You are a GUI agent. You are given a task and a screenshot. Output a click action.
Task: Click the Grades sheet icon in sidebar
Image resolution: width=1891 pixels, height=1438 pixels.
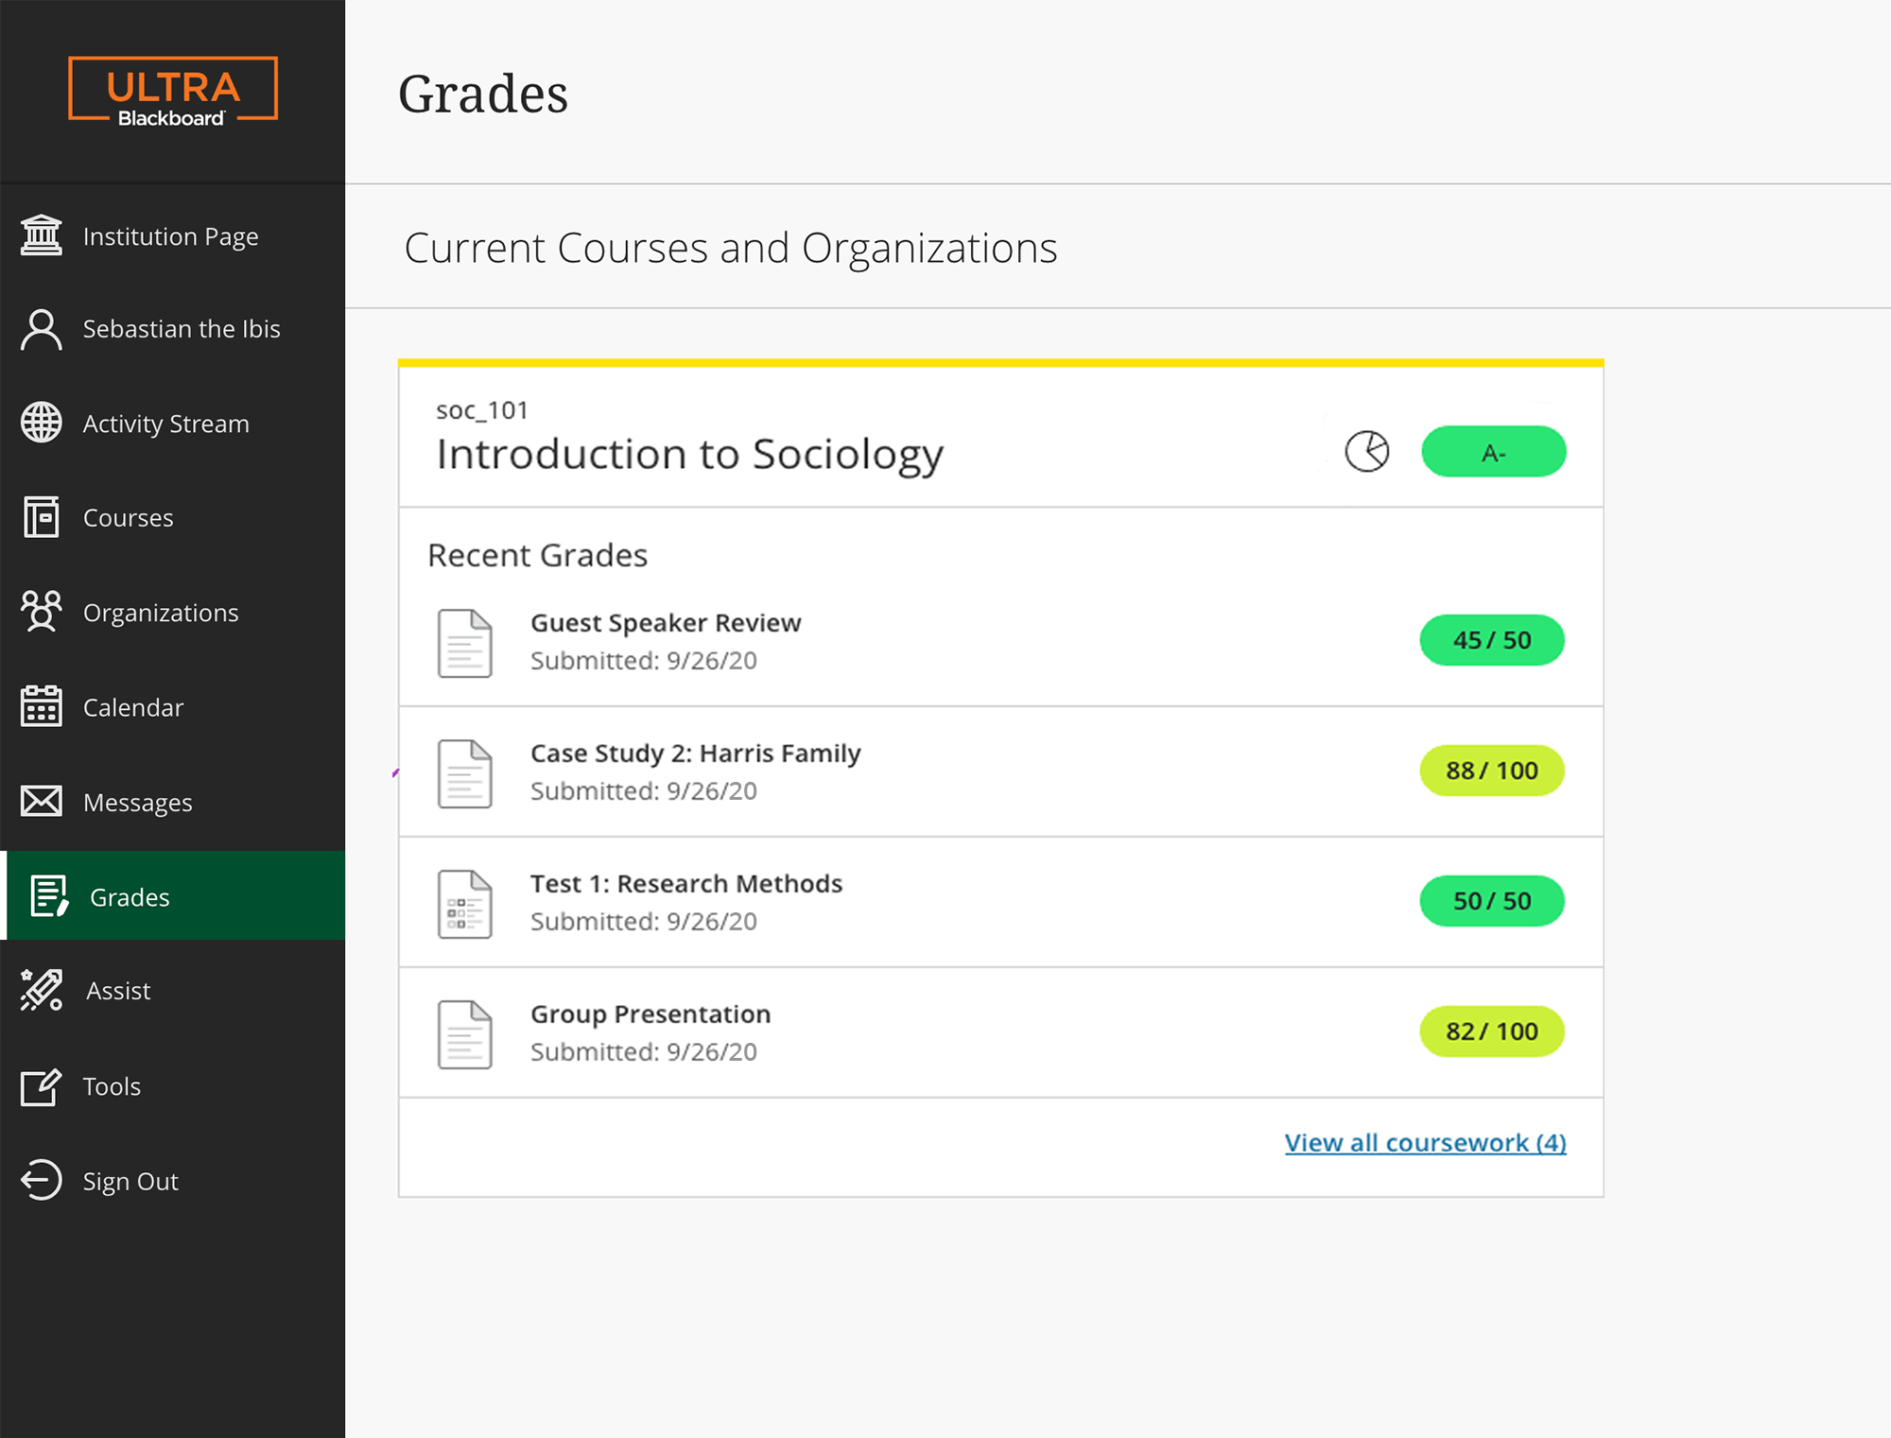[49, 896]
